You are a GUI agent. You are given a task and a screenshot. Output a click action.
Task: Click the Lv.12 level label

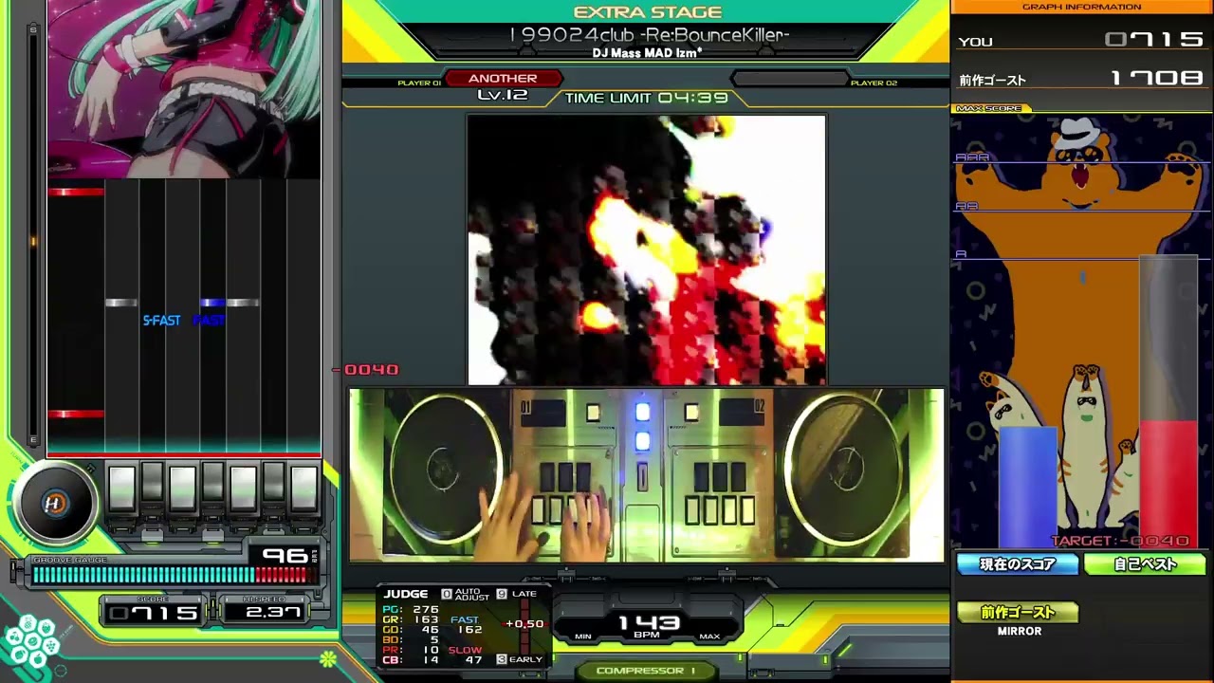coord(502,95)
